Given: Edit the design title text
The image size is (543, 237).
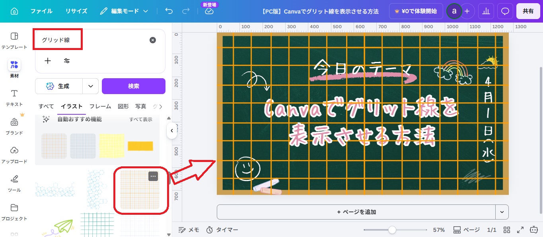Looking at the screenshot, I should click(x=320, y=12).
